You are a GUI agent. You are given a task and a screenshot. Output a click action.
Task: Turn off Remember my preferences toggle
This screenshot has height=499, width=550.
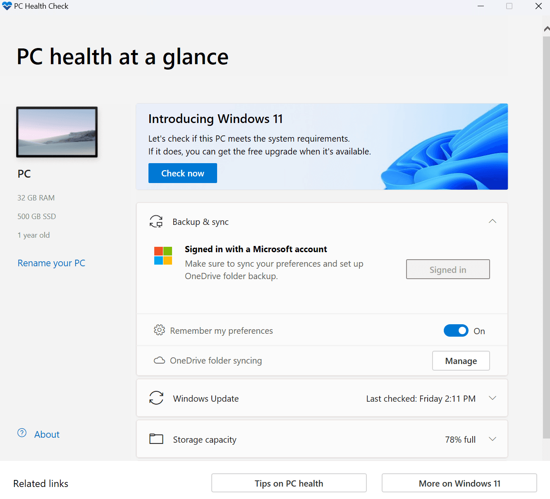coord(456,330)
